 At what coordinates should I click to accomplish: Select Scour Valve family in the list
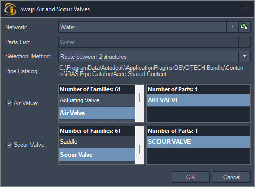click(97, 155)
